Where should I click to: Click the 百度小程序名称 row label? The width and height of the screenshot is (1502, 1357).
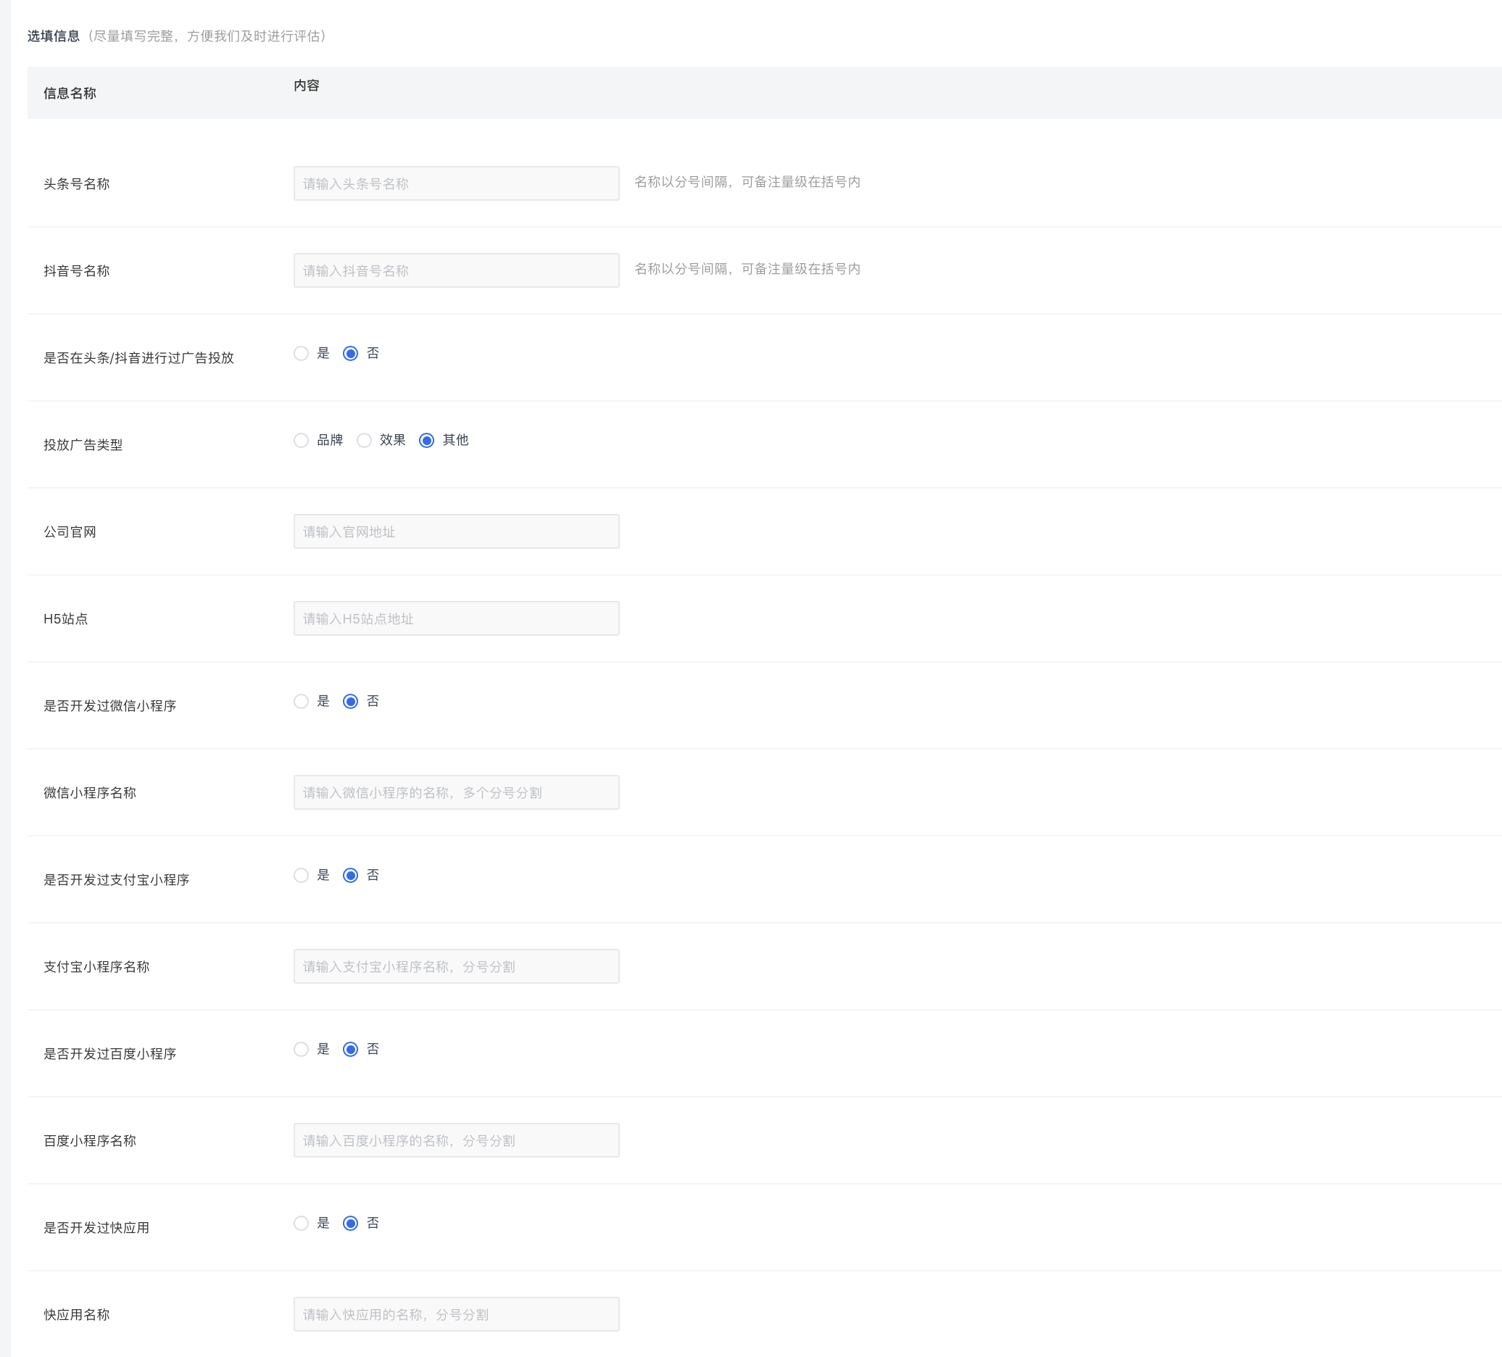click(x=90, y=1141)
